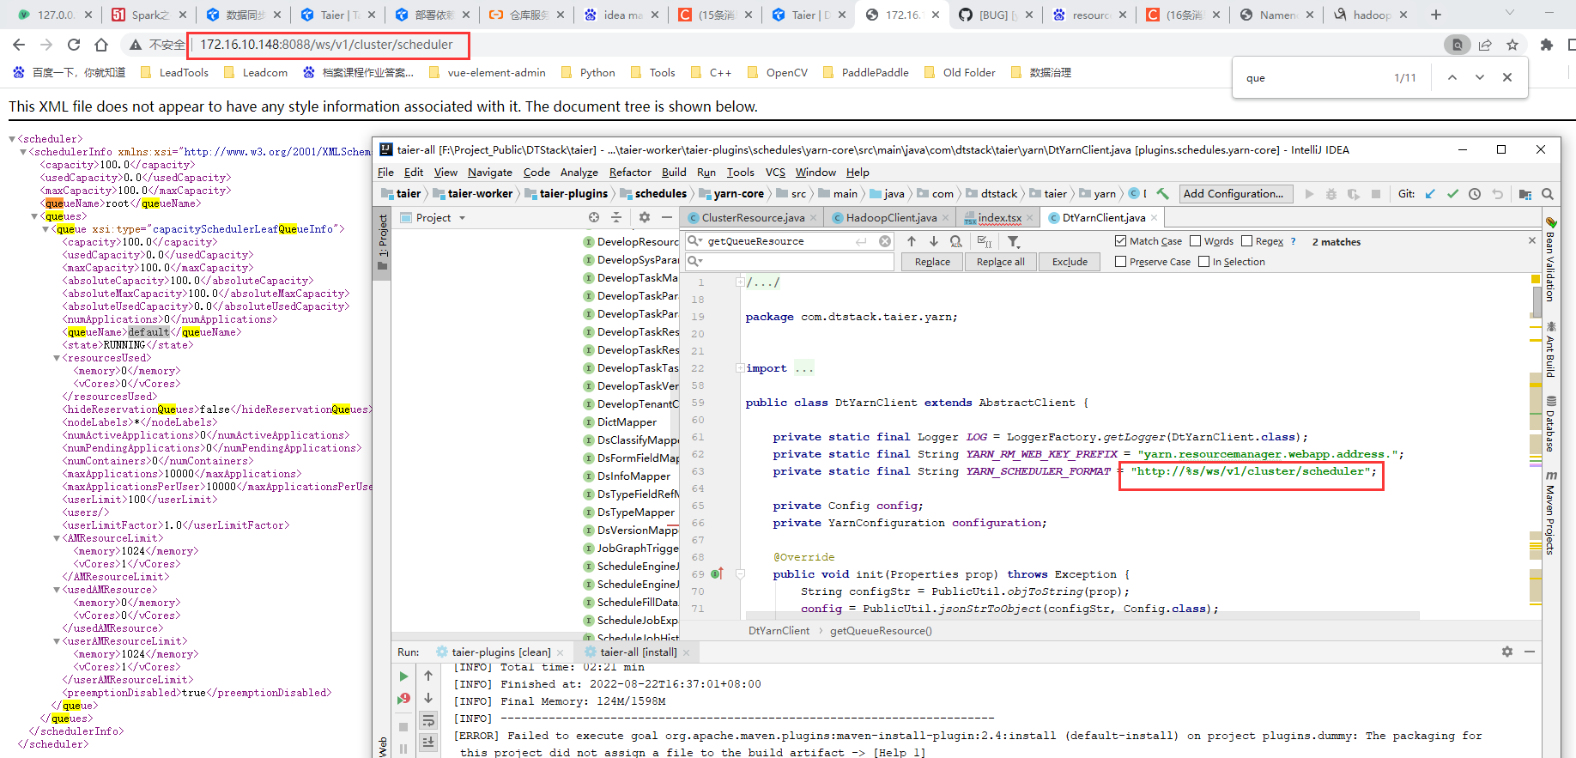The height and width of the screenshot is (758, 1576).
Task: Open Run panel settings gear
Action: point(1507,652)
